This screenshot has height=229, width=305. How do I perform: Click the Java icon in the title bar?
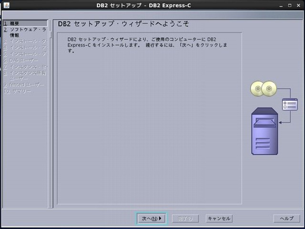point(4,5)
